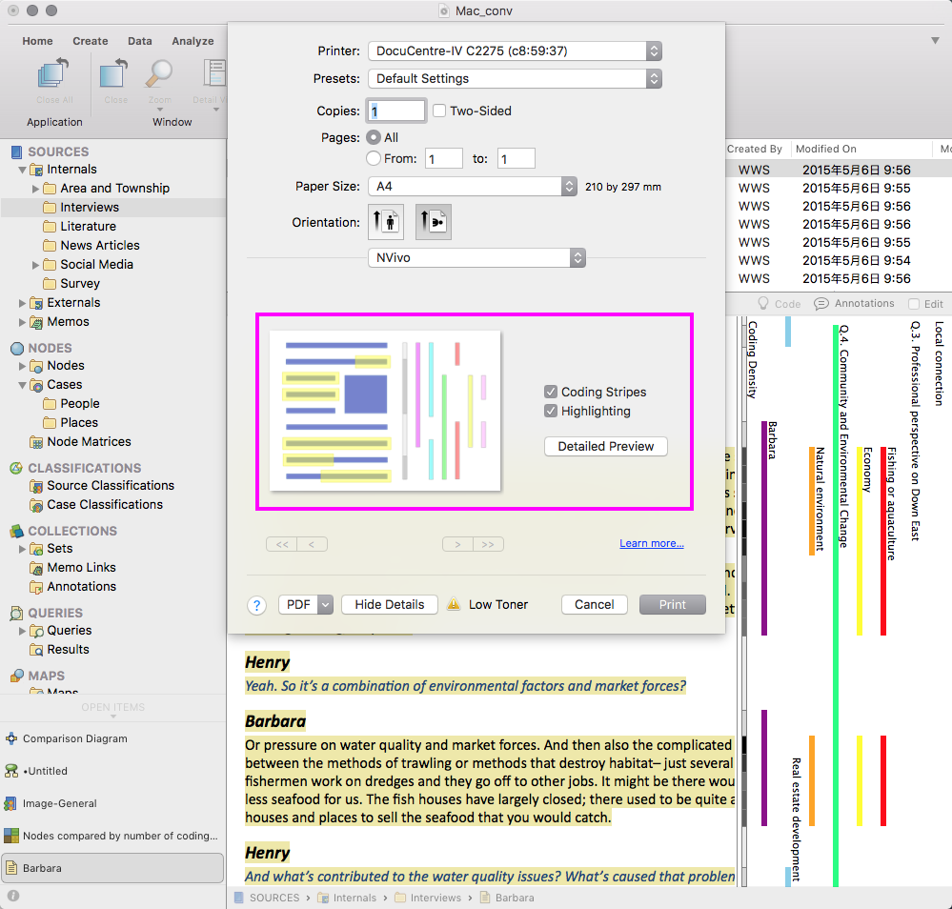Click the info icon at bottom left

13,896
